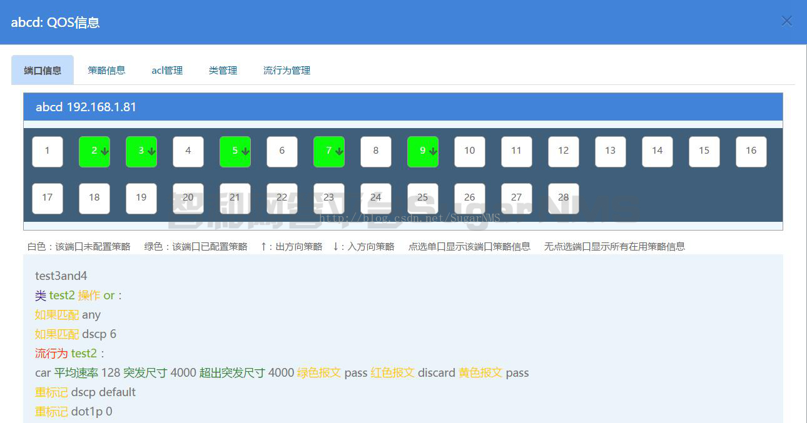Click the hint 点选单口显示该端口策略信息
This screenshot has width=807, height=423.
pyautogui.click(x=469, y=247)
